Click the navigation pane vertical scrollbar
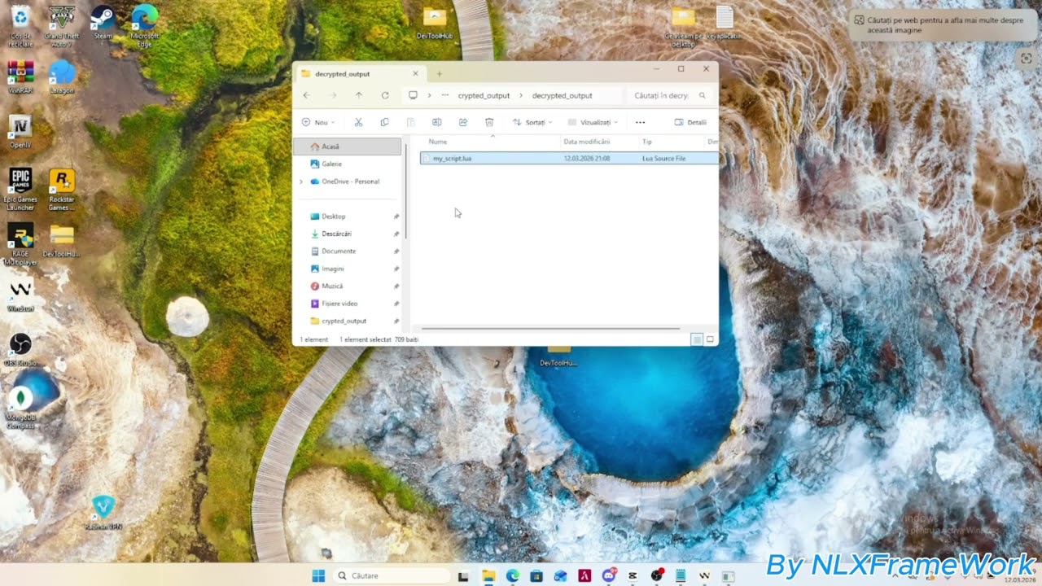This screenshot has width=1042, height=586. click(405, 191)
